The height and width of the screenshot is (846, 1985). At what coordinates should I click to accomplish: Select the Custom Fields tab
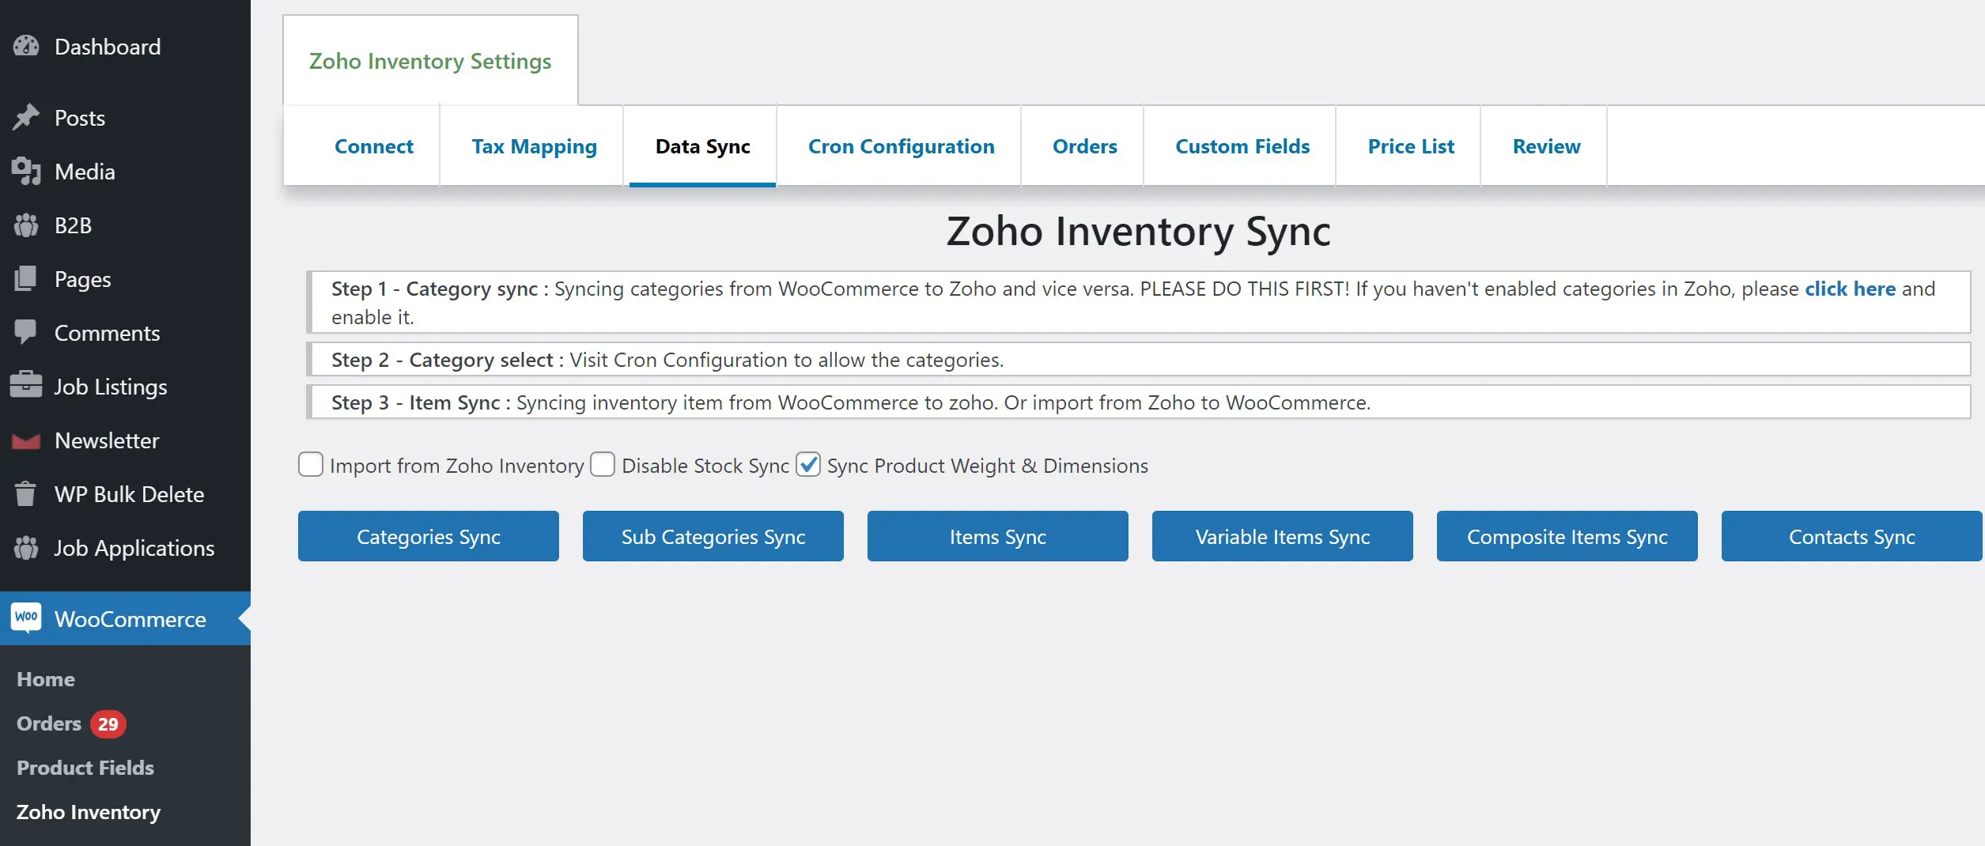pos(1242,145)
